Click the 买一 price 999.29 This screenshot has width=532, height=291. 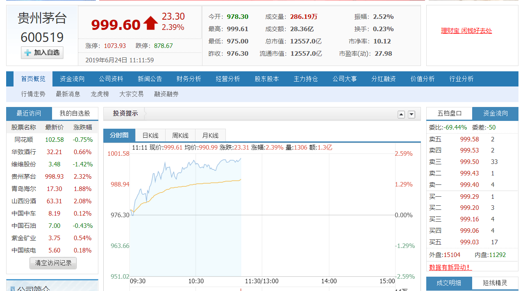point(470,197)
